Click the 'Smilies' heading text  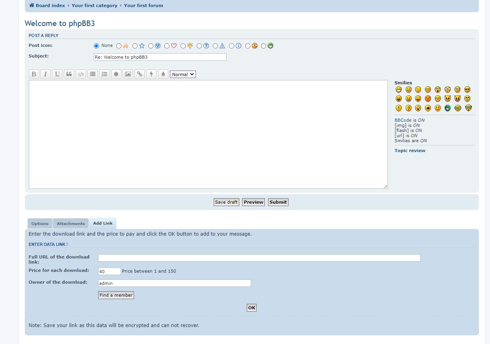pyautogui.click(x=403, y=83)
